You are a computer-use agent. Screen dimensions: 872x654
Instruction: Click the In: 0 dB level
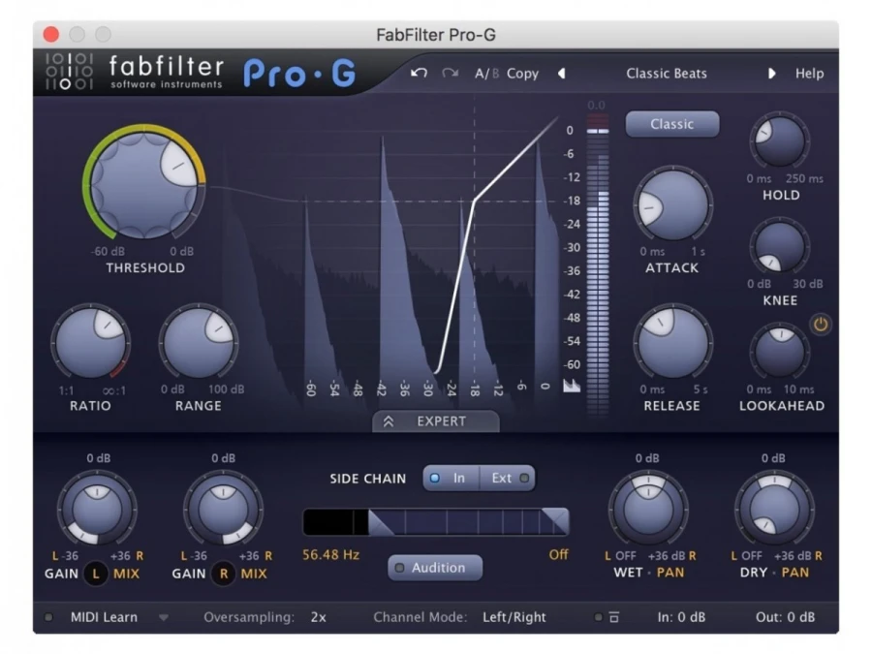(681, 617)
